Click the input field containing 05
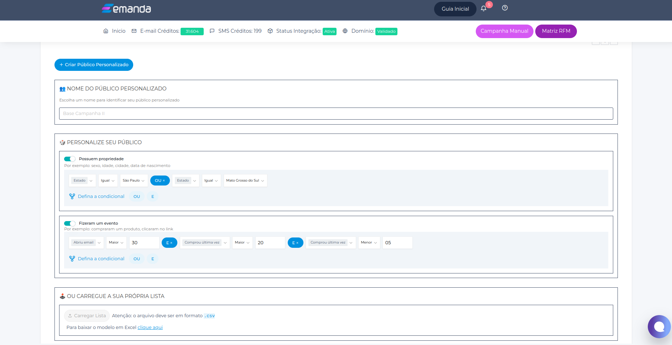Screen dimensions: 672x345 pos(397,243)
